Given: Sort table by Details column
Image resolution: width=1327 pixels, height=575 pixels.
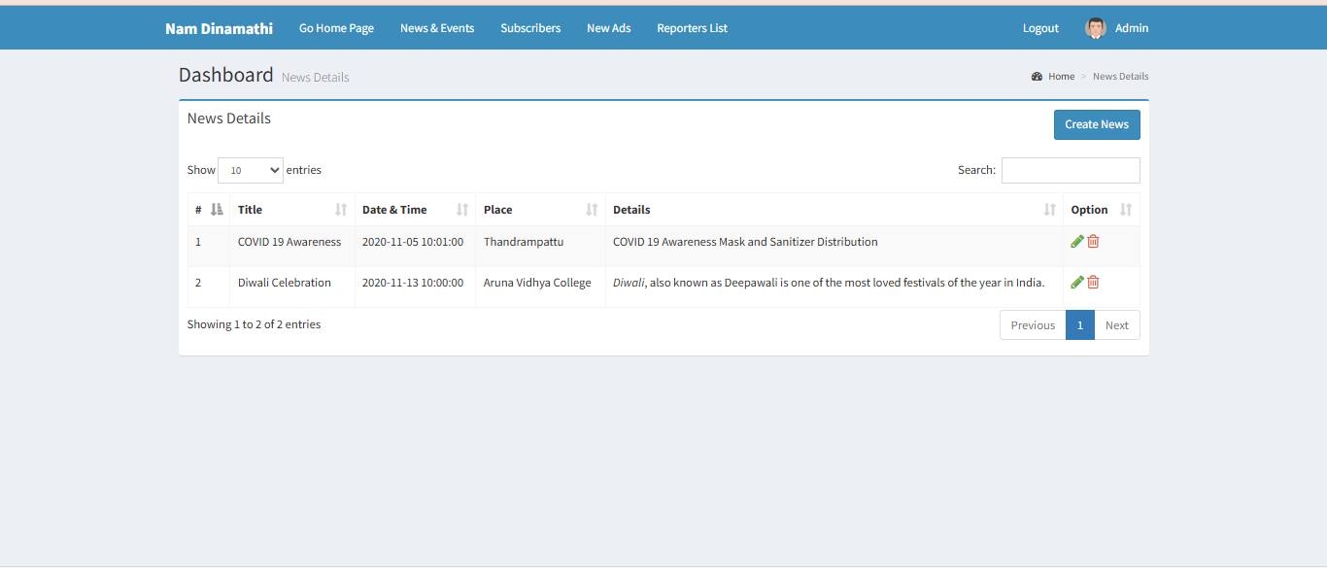Looking at the screenshot, I should pos(834,210).
